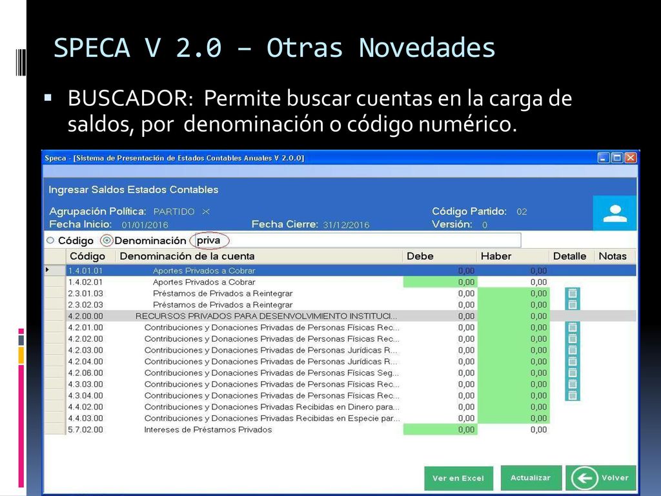Open detail icon for row 2.3.02.03

tap(573, 305)
